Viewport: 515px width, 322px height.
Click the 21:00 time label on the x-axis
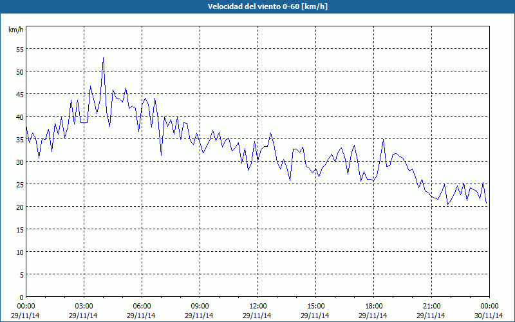[x=431, y=307]
